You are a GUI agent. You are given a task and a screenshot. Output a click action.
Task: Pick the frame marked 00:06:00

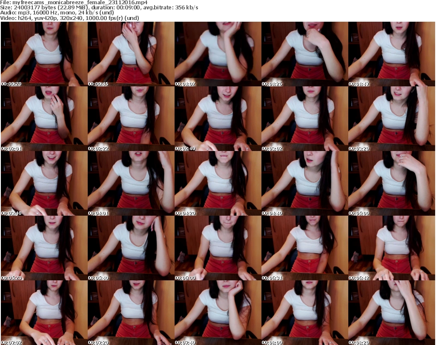(x=218, y=248)
